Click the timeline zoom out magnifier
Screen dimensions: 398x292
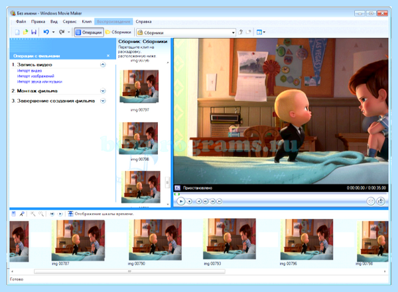point(41,214)
